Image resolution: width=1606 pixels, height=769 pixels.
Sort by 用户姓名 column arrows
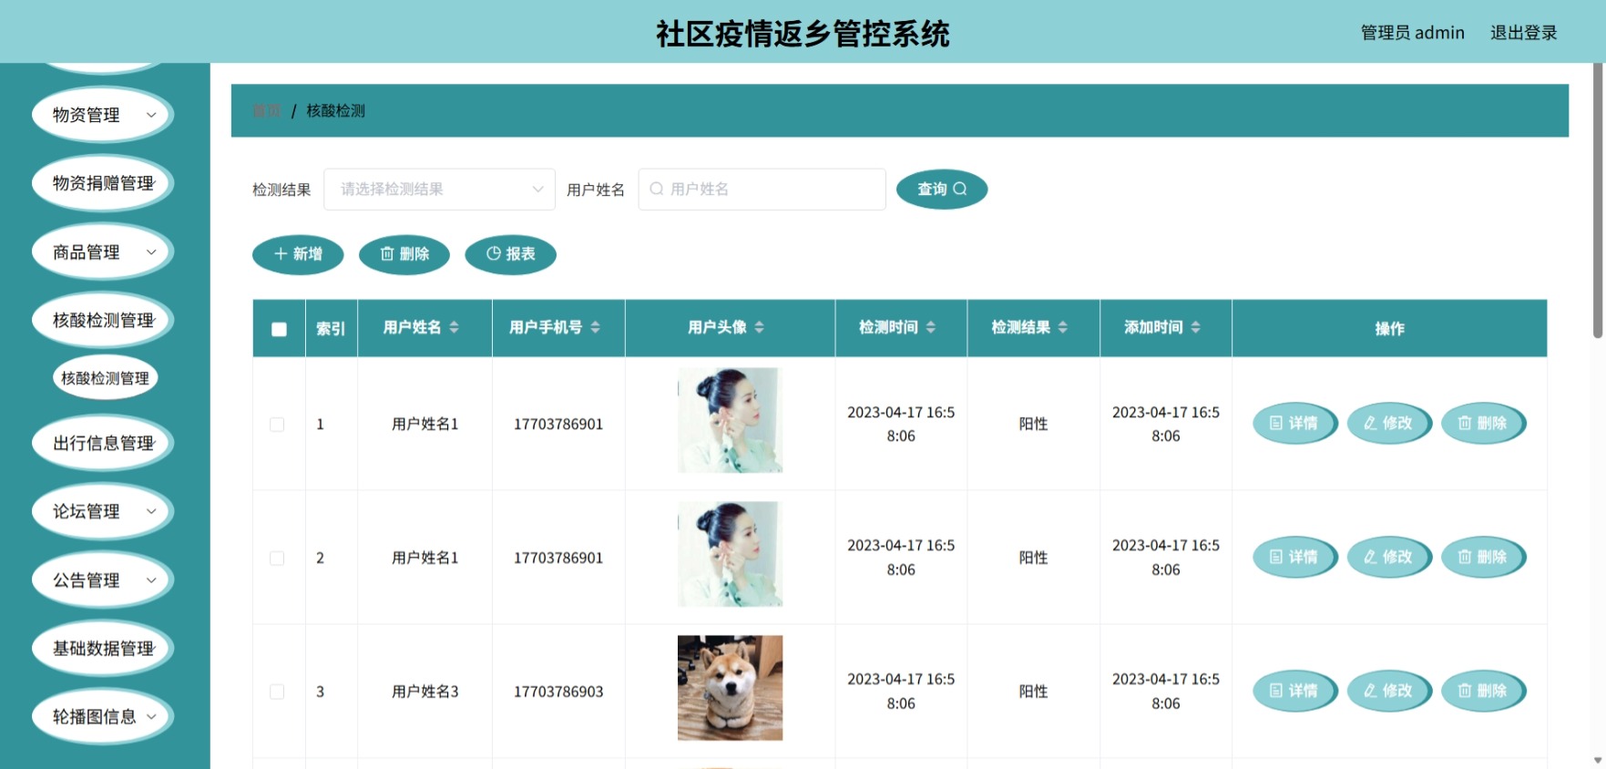(x=454, y=327)
